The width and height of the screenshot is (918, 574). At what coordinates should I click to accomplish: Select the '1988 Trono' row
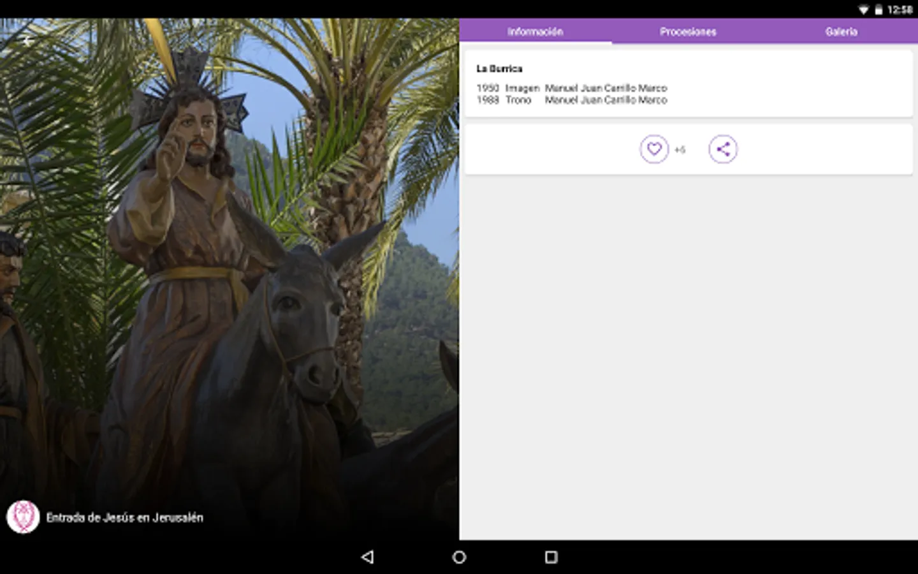coord(572,100)
